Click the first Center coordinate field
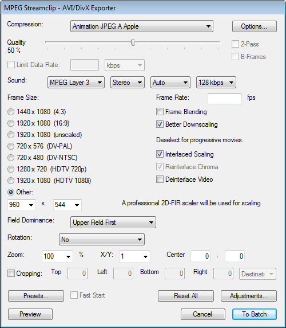The image size is (286, 328). pos(200,256)
